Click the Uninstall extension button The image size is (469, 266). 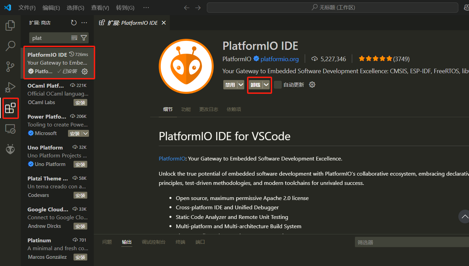point(256,85)
